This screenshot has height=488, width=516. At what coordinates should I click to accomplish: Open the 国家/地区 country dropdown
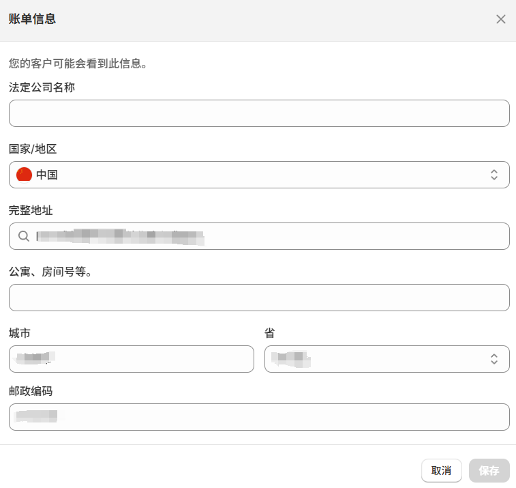pyautogui.click(x=259, y=175)
